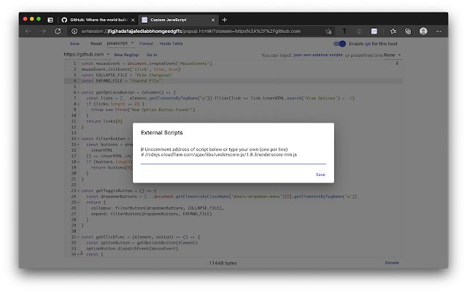The height and width of the screenshot is (292, 467).
Task: Open the Custom JavaScript extension icon
Action: (374, 31)
